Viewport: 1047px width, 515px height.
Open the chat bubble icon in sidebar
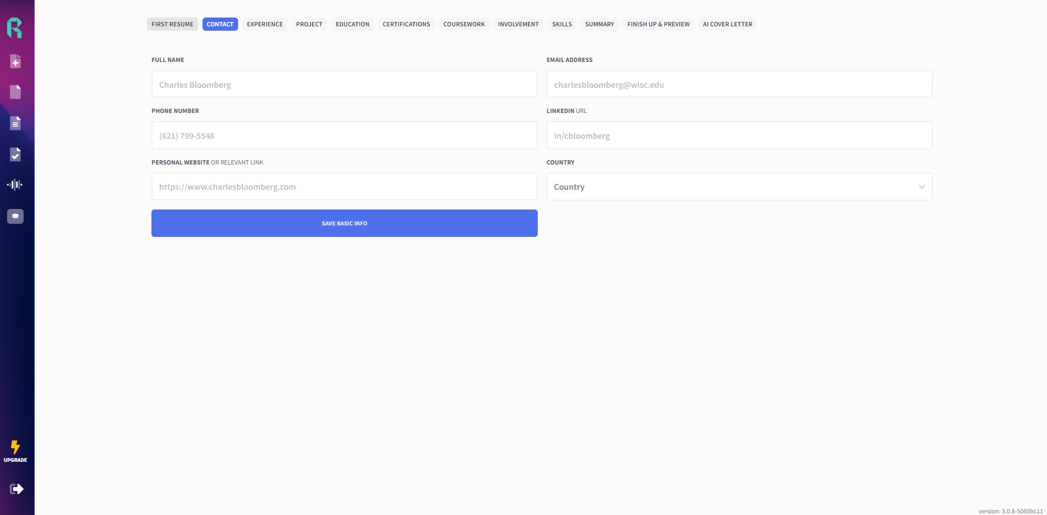15,216
